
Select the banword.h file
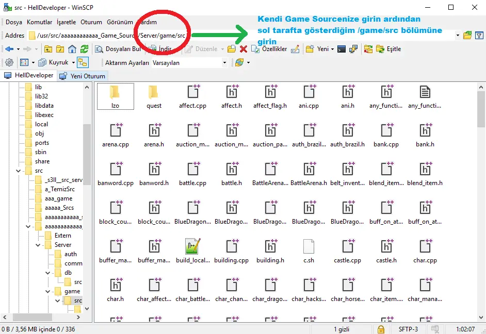tap(154, 174)
